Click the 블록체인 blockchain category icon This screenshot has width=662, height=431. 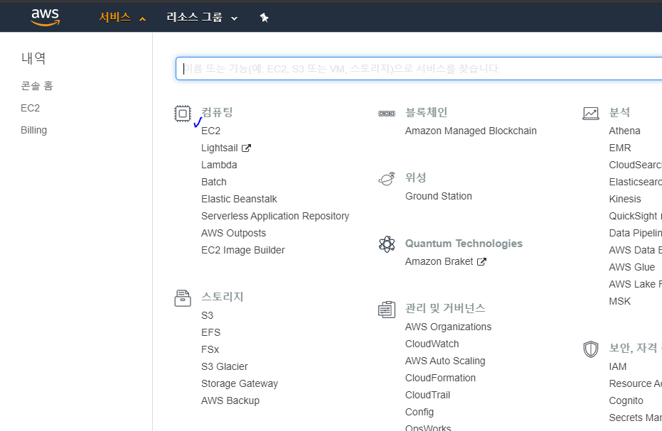tap(387, 112)
